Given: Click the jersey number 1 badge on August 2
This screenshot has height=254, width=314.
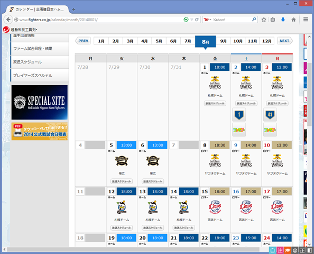Looking at the screenshot, I should coord(239,115).
